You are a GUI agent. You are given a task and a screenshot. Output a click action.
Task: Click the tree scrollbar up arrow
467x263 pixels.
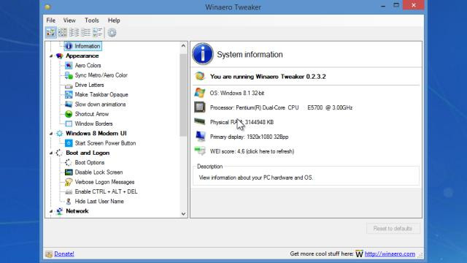coord(183,45)
